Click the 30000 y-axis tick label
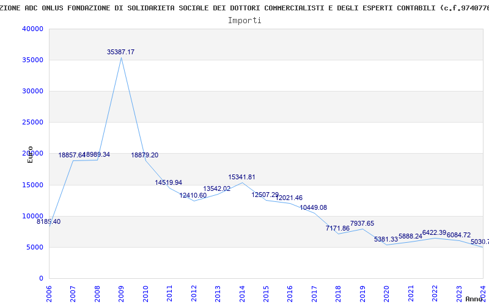This screenshot has height=305, width=489. [33, 91]
